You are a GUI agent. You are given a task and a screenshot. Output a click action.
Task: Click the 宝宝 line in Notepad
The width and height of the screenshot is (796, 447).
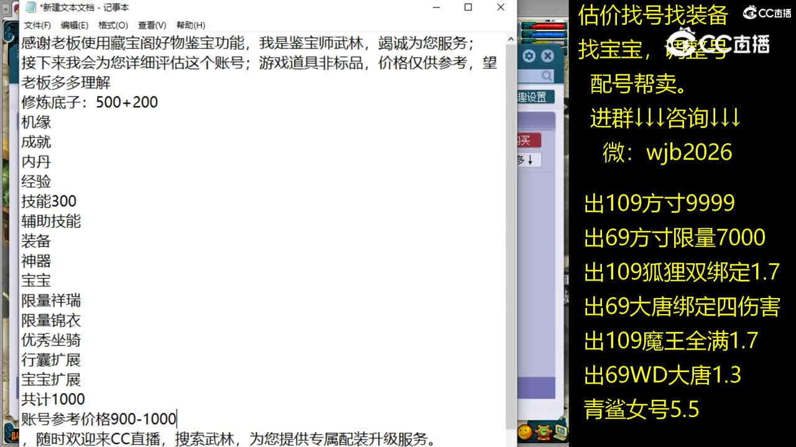pos(36,281)
